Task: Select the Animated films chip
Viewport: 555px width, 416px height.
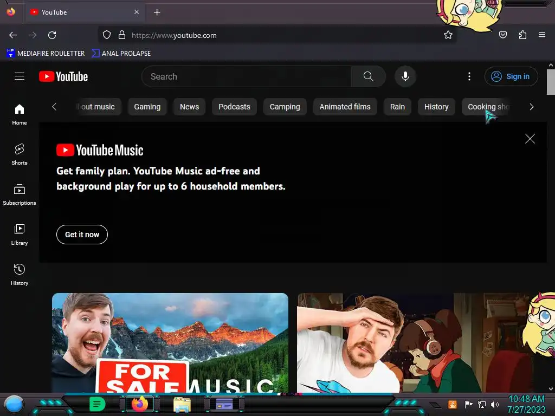Action: (345, 107)
